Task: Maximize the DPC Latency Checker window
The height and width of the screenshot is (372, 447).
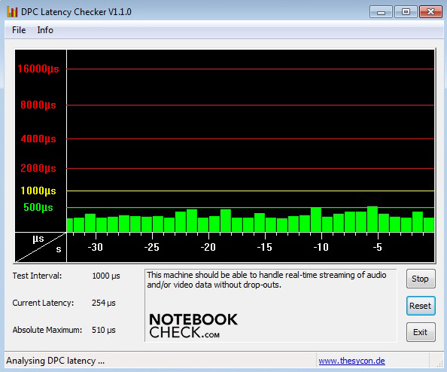Action: click(406, 12)
